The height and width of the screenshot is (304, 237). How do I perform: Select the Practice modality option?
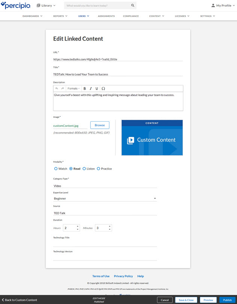point(99,169)
